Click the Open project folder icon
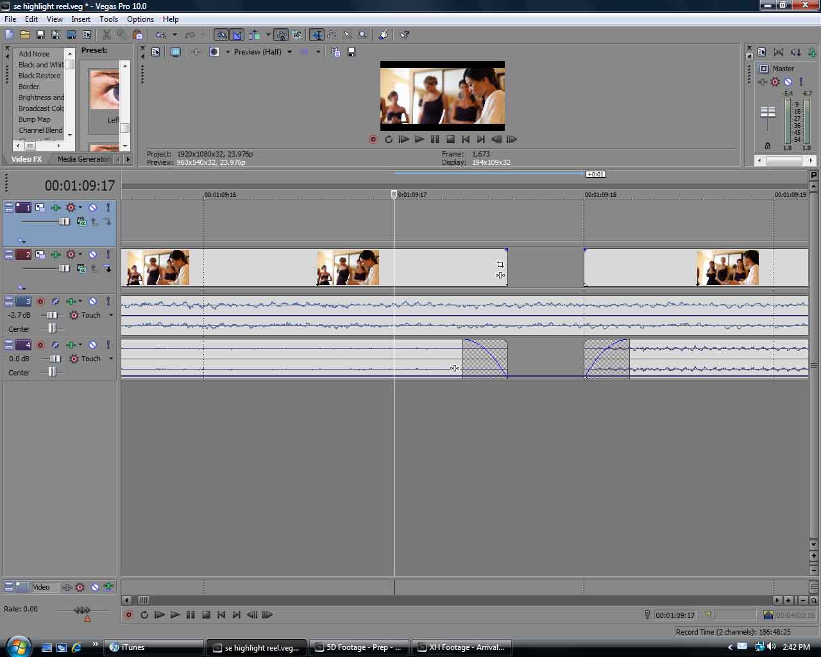This screenshot has width=821, height=657. point(24,35)
